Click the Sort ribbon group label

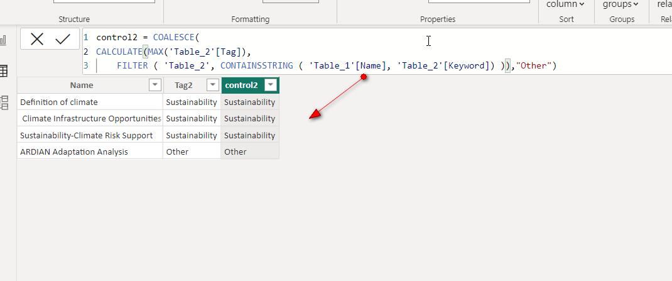tap(566, 19)
